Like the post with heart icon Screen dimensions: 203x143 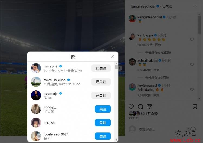[131, 107]
